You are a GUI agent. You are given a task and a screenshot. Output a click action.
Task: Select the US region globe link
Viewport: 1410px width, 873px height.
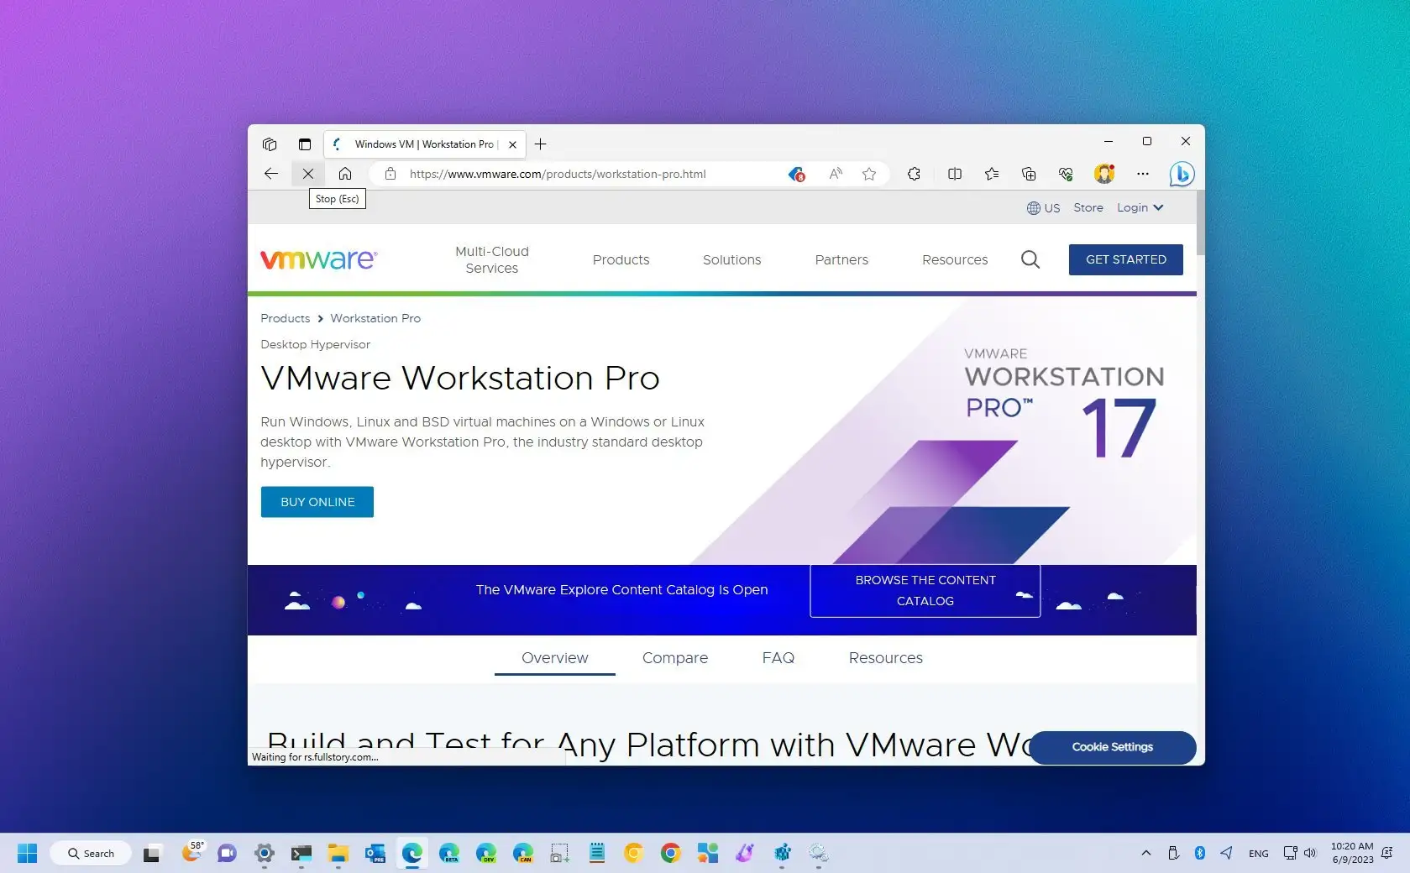[1043, 208]
